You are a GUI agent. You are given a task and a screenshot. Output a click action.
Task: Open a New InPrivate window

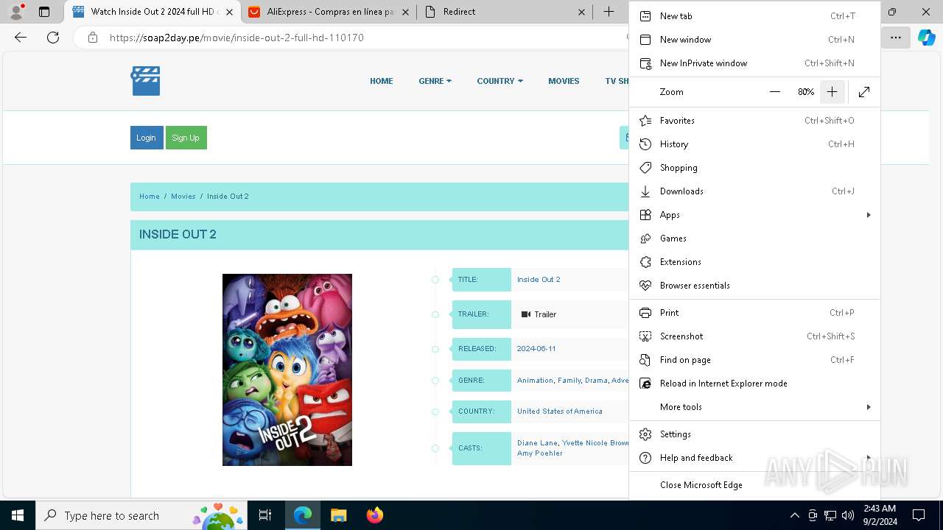[754, 63]
